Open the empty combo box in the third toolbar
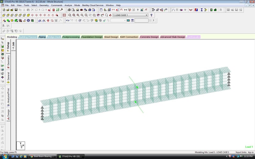 click(x=118, y=21)
